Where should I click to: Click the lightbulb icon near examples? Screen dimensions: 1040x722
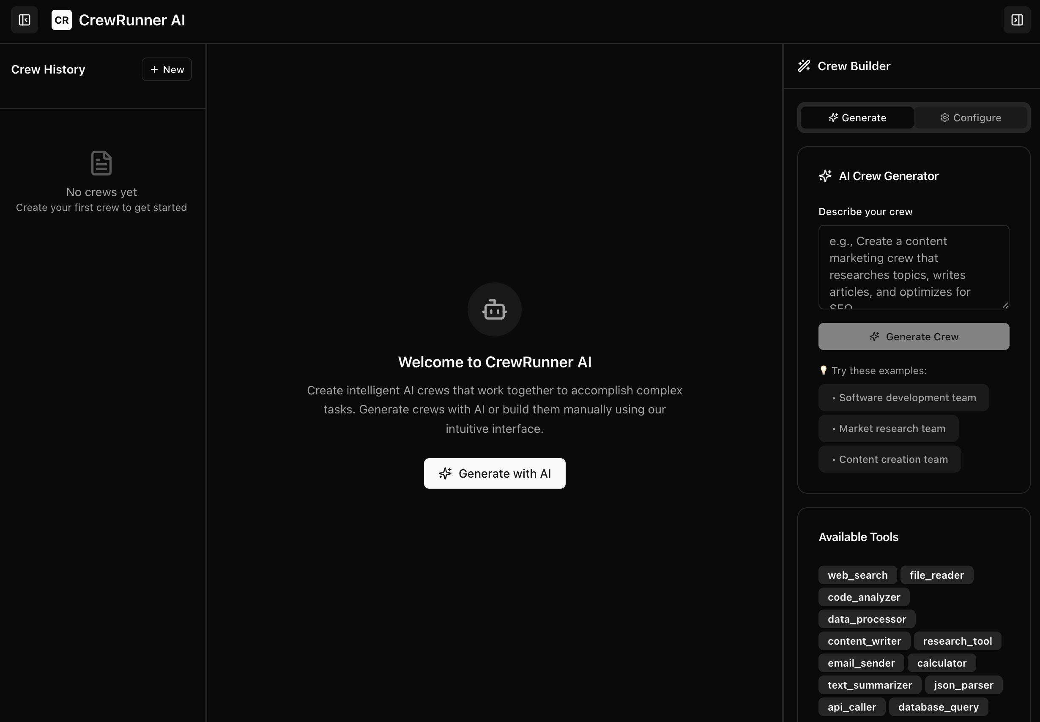click(x=823, y=370)
